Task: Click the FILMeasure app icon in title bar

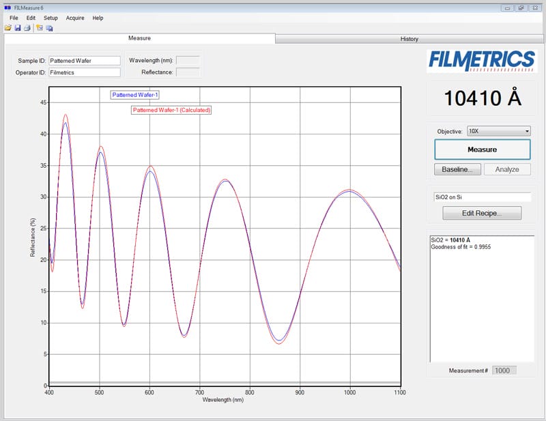Action: point(7,8)
